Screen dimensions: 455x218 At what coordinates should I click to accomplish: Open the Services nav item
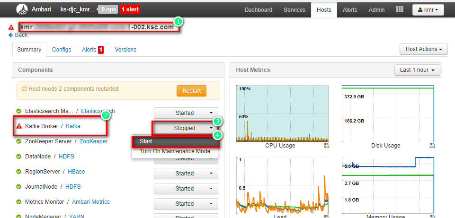pyautogui.click(x=294, y=10)
